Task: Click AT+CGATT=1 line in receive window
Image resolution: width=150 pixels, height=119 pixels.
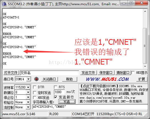Action: click(11, 17)
